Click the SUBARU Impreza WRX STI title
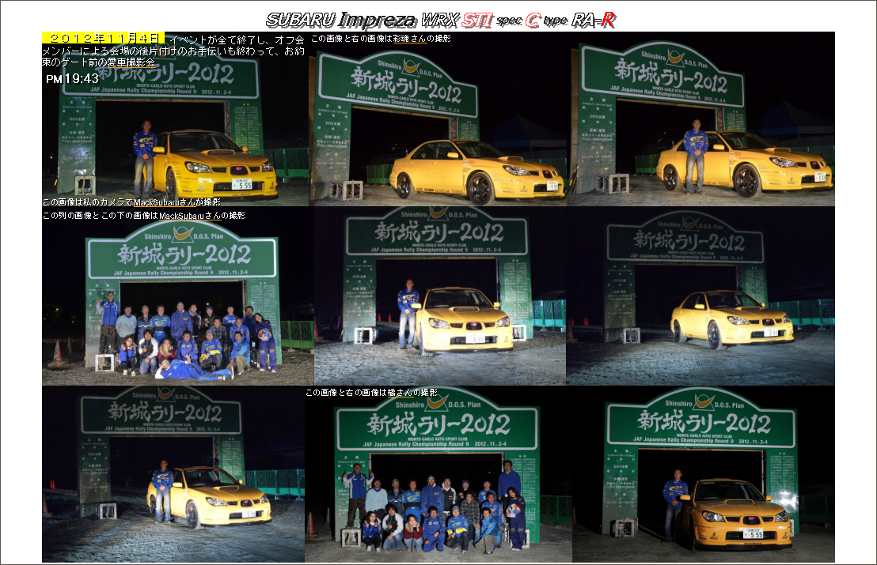 pyautogui.click(x=440, y=20)
